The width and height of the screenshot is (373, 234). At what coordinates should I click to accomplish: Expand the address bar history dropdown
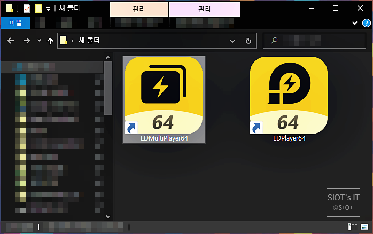232,41
